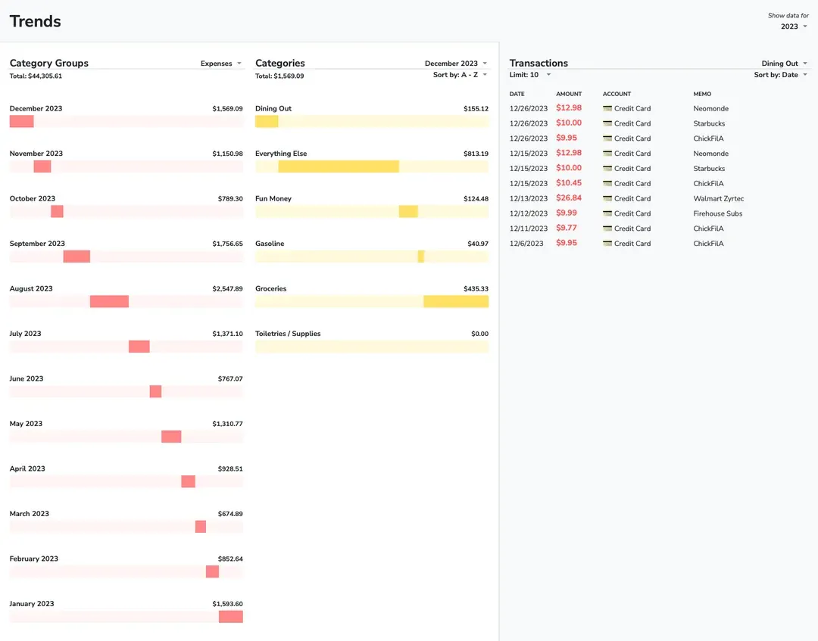
Task: Select the Everything Else yellow bar
Action: (x=339, y=166)
